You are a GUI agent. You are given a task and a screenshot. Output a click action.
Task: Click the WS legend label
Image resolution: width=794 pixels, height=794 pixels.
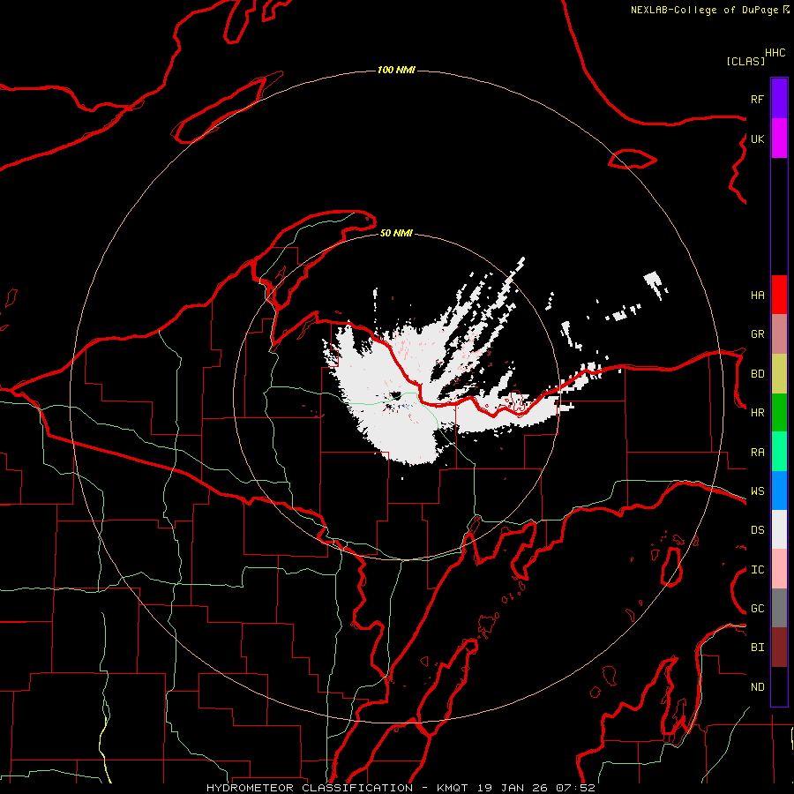point(757,491)
